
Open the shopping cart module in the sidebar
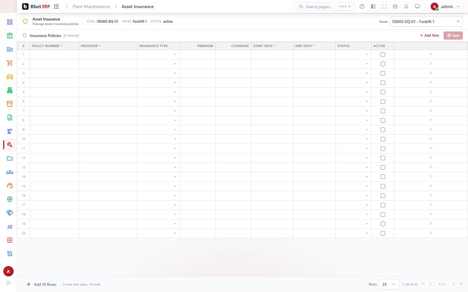(x=10, y=63)
